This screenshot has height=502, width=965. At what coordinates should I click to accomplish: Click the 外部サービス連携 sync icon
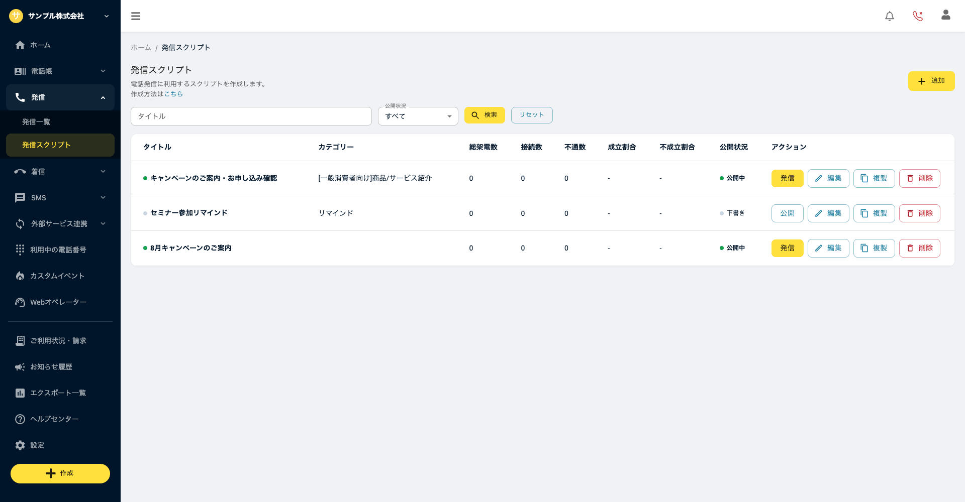[20, 224]
